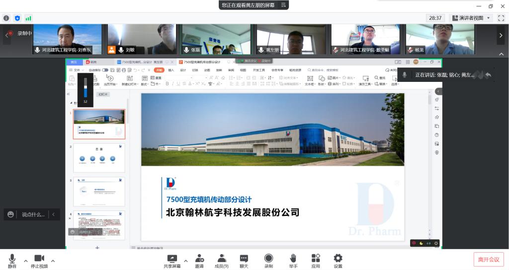Expand video options arrow beside 停止视频
Viewport: 509px width, 270px height.
pyautogui.click(x=53, y=261)
